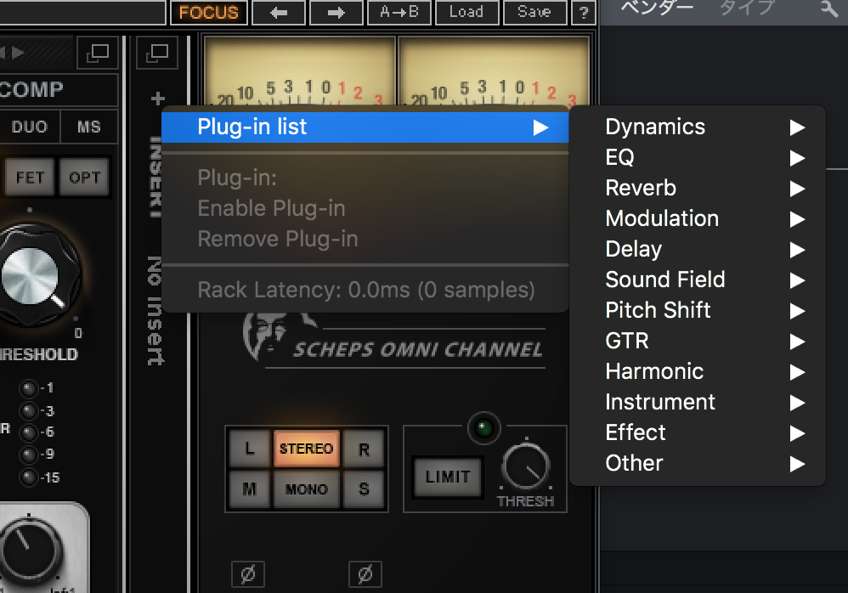Click the plus icon to add insert

tap(158, 99)
